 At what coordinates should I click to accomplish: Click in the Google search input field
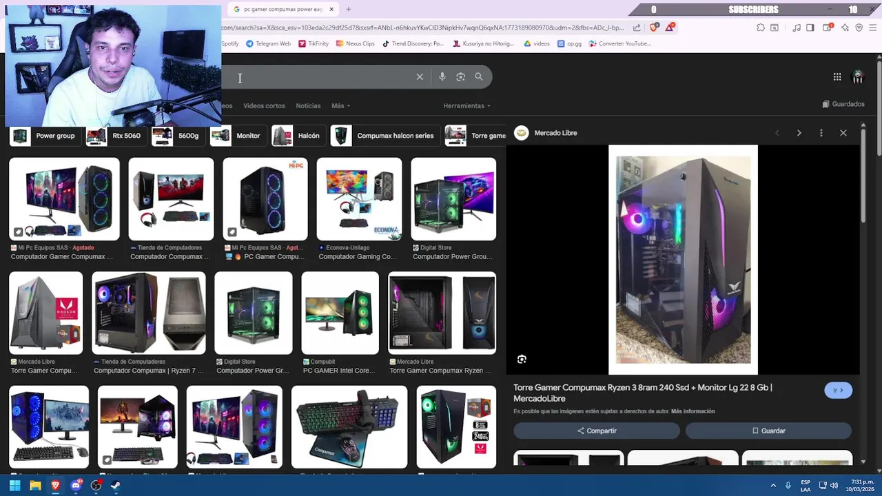pos(317,76)
